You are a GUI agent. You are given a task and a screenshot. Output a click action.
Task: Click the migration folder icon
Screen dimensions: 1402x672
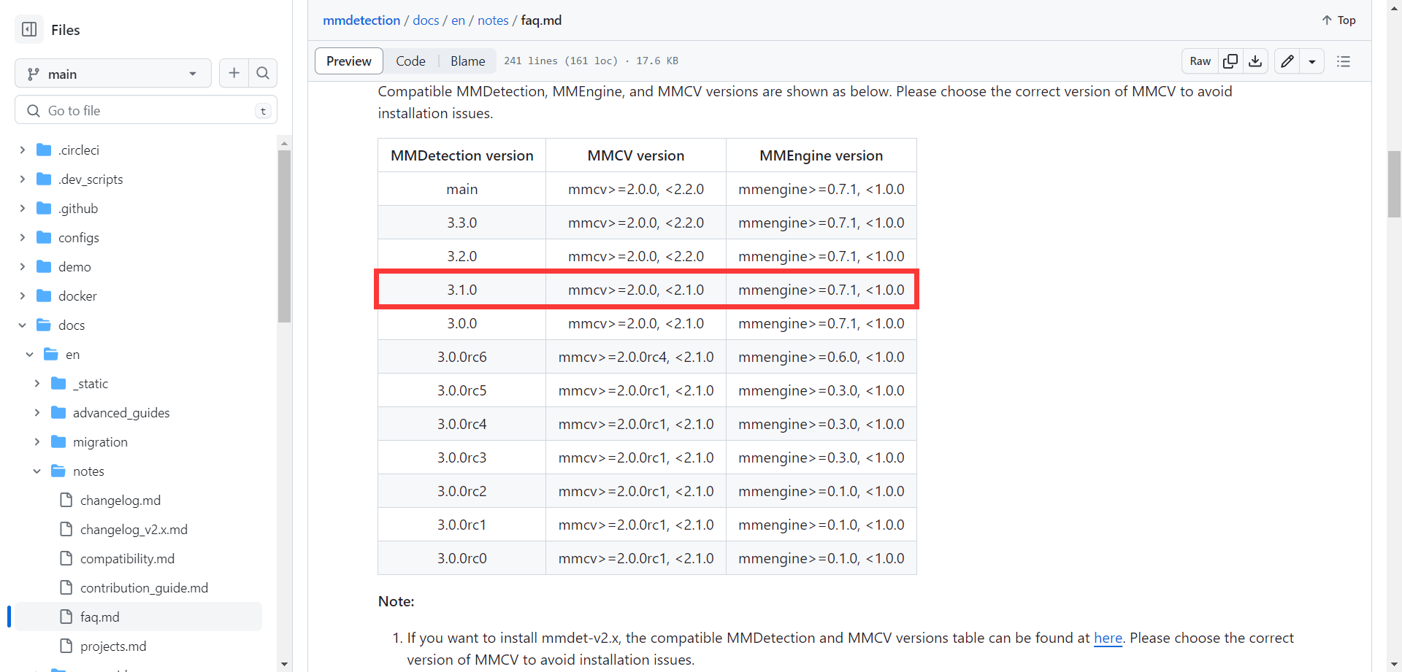[58, 441]
